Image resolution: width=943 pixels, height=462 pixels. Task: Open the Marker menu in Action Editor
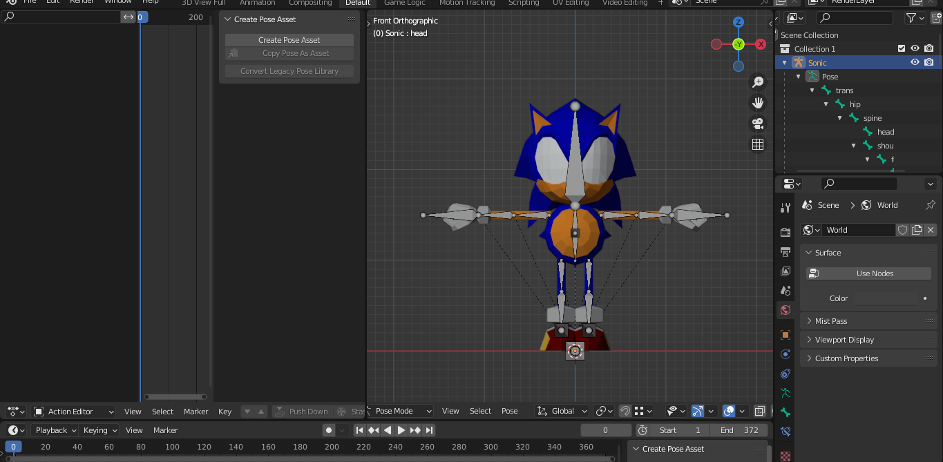pos(196,412)
